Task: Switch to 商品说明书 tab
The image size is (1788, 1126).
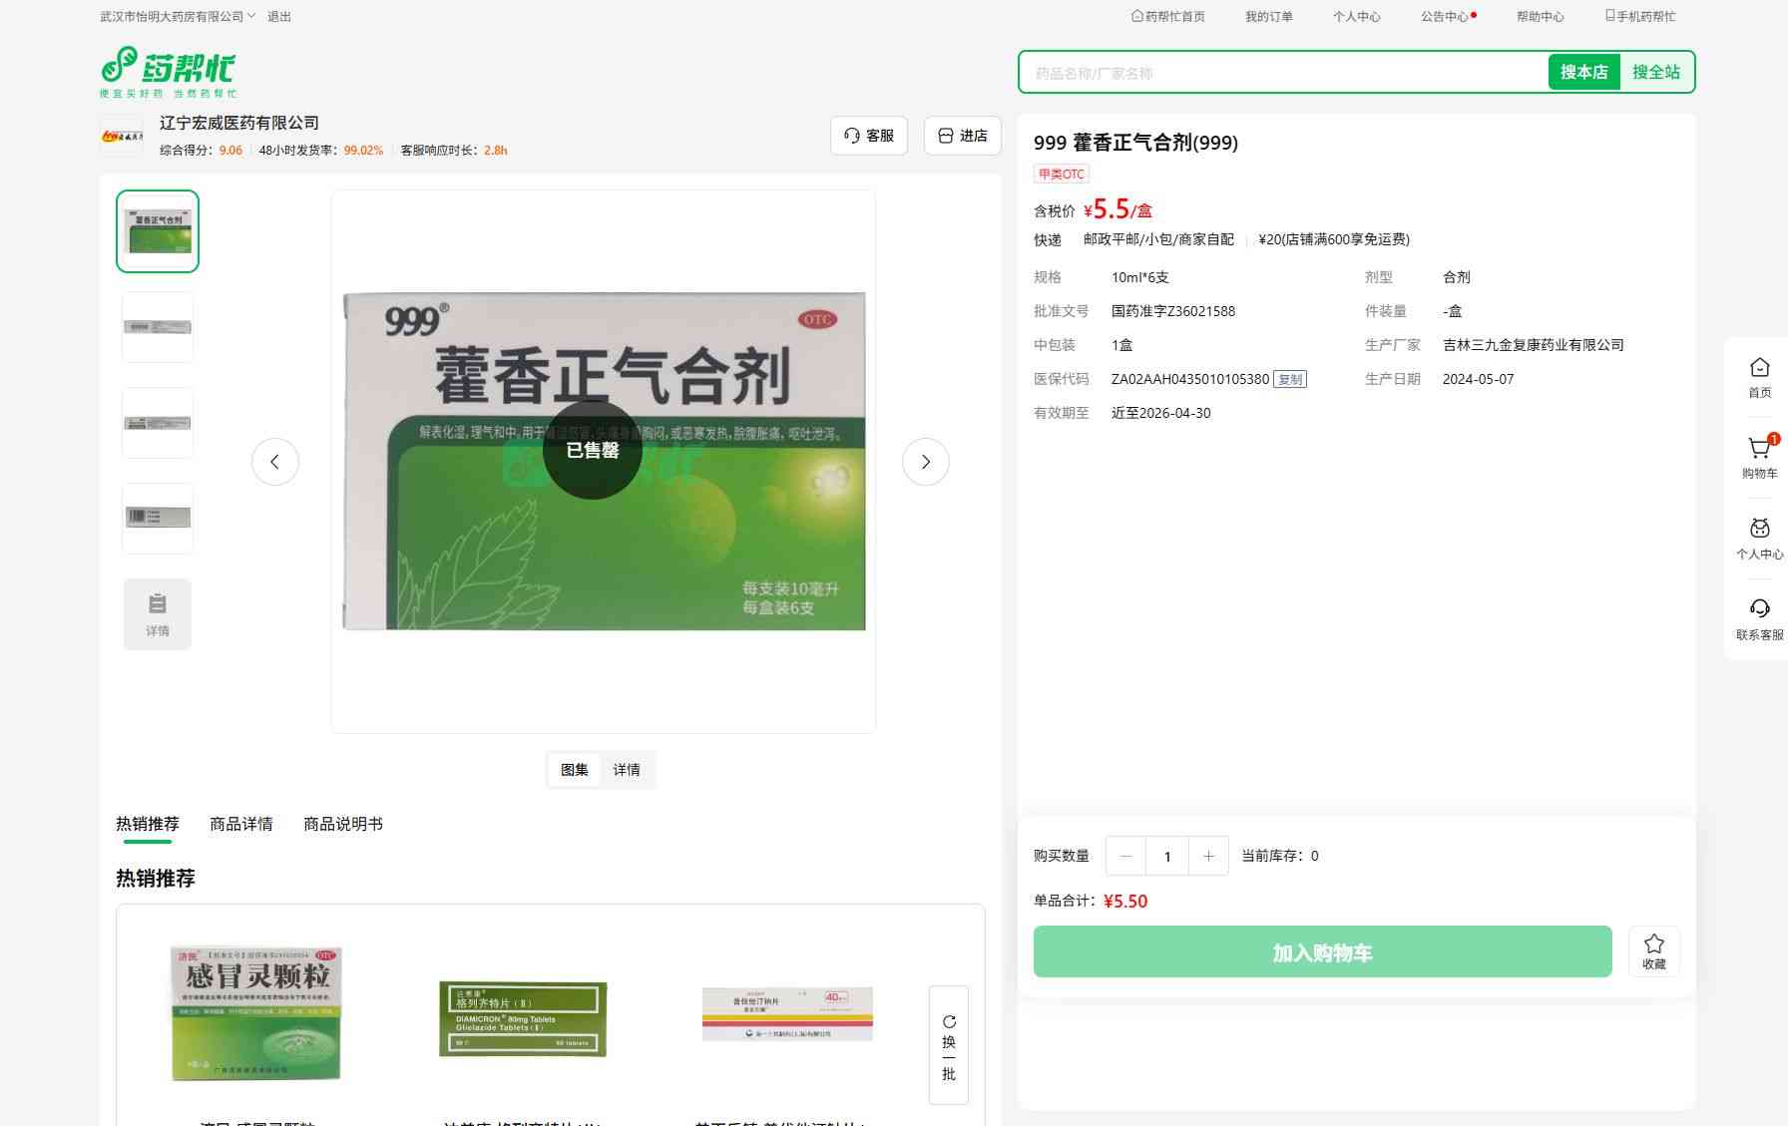Action: pos(342,824)
